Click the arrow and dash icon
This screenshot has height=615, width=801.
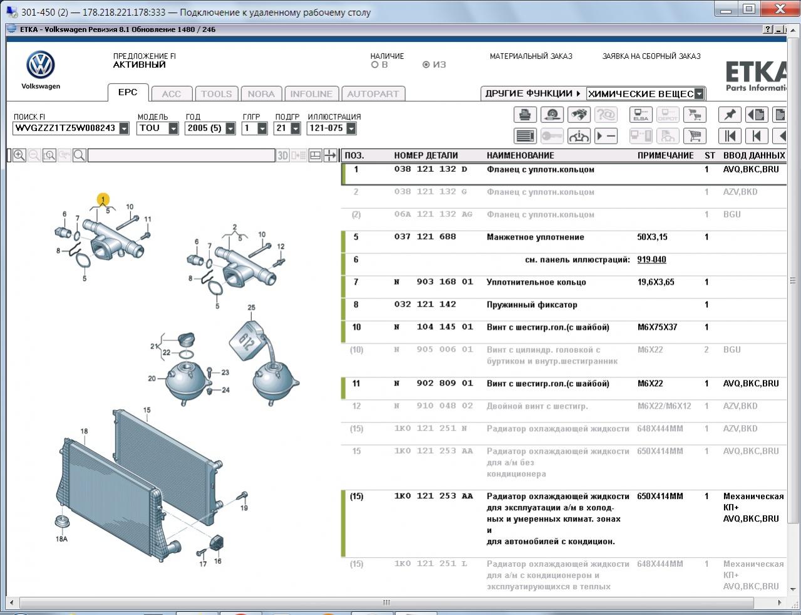[606, 136]
